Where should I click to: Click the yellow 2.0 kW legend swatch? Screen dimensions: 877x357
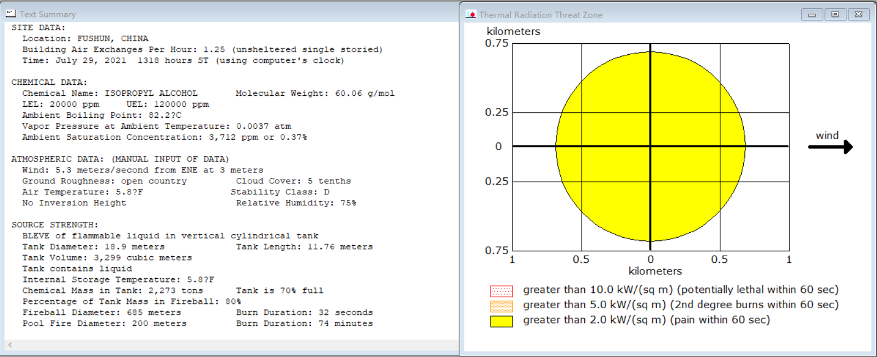502,321
